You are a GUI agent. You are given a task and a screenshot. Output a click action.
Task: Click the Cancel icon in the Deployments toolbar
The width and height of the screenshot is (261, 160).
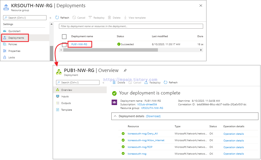click(x=74, y=18)
